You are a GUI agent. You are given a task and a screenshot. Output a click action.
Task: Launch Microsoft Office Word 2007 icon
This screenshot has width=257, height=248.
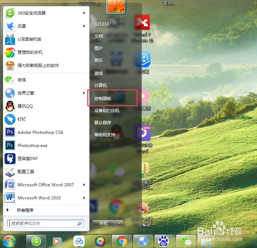pos(10,185)
